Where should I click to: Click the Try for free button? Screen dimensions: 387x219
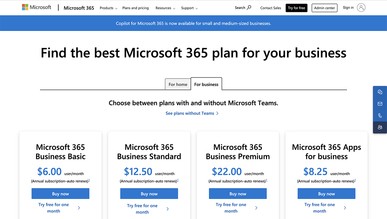pos(296,8)
